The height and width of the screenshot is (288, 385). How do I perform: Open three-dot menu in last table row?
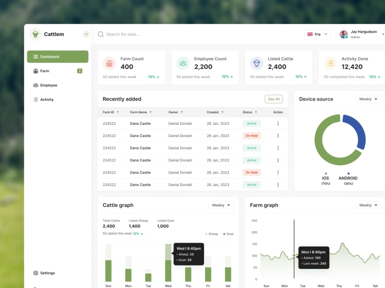[278, 185]
